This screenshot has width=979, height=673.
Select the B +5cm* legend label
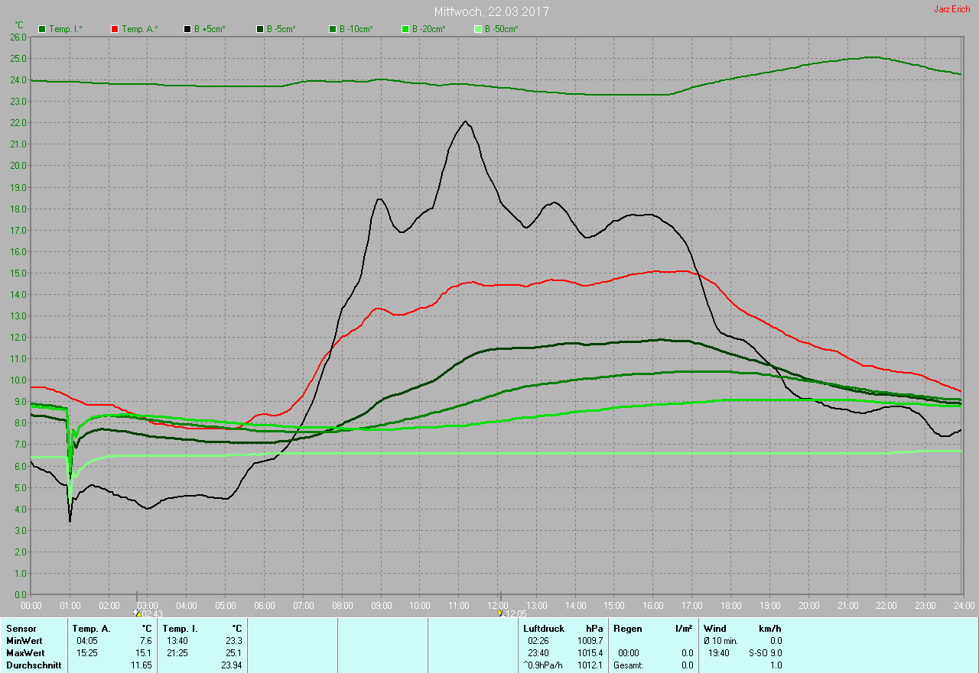(209, 29)
